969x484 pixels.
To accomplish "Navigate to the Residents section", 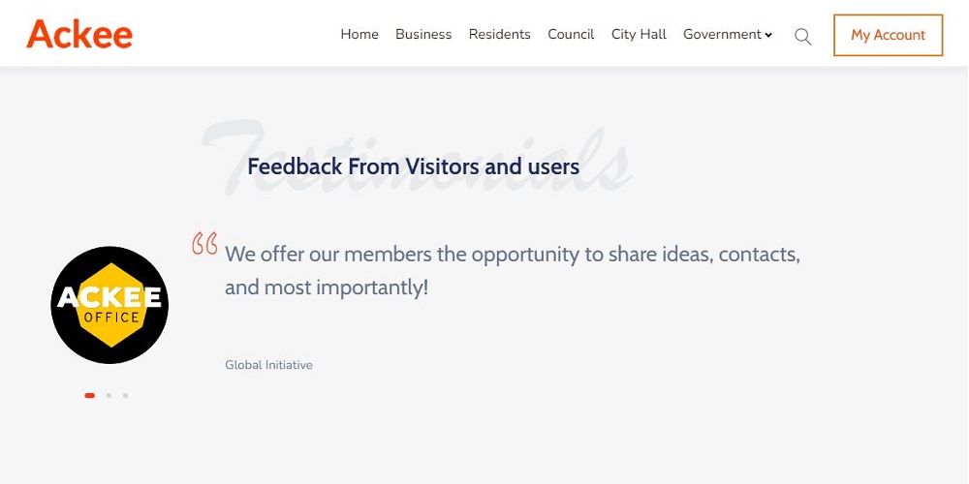I will click(499, 35).
